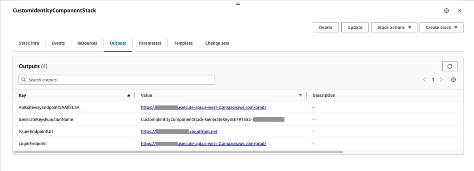Go to previous outputs page arrow

425,80
